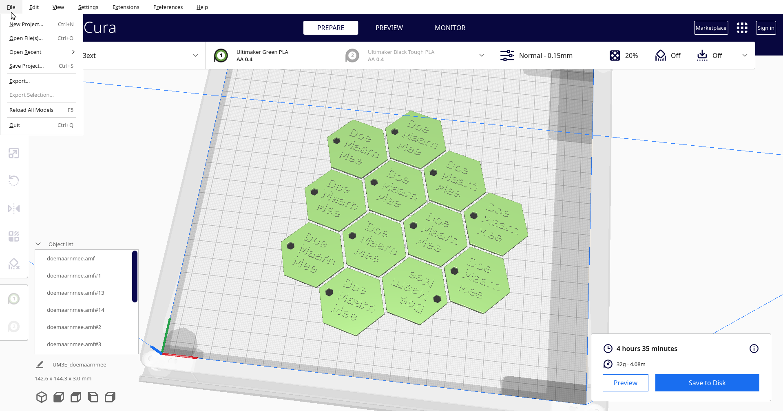Click the UM3E_doemaarnmee job name field

[x=79, y=364]
